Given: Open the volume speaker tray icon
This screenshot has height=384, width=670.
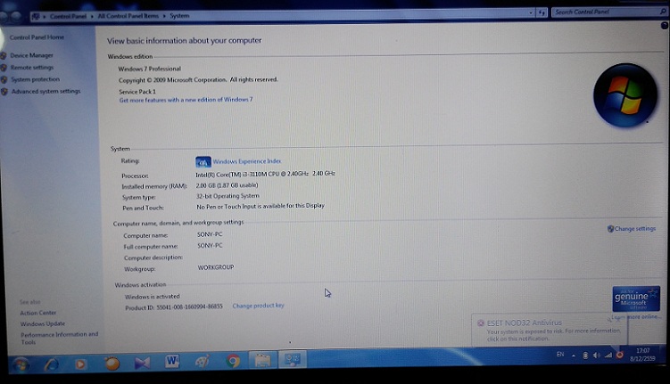Looking at the screenshot, I should (597, 355).
